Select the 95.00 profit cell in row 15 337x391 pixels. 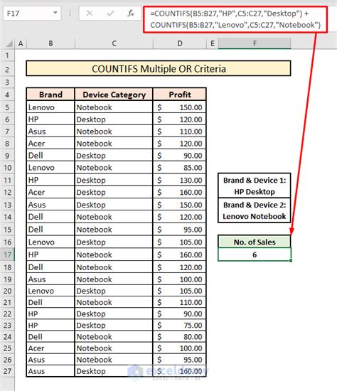[x=180, y=229]
